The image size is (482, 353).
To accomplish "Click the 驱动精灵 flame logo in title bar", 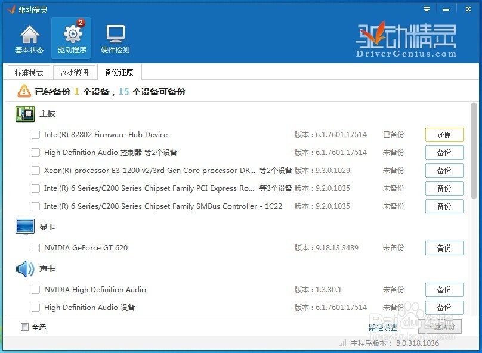I will (x=11, y=10).
